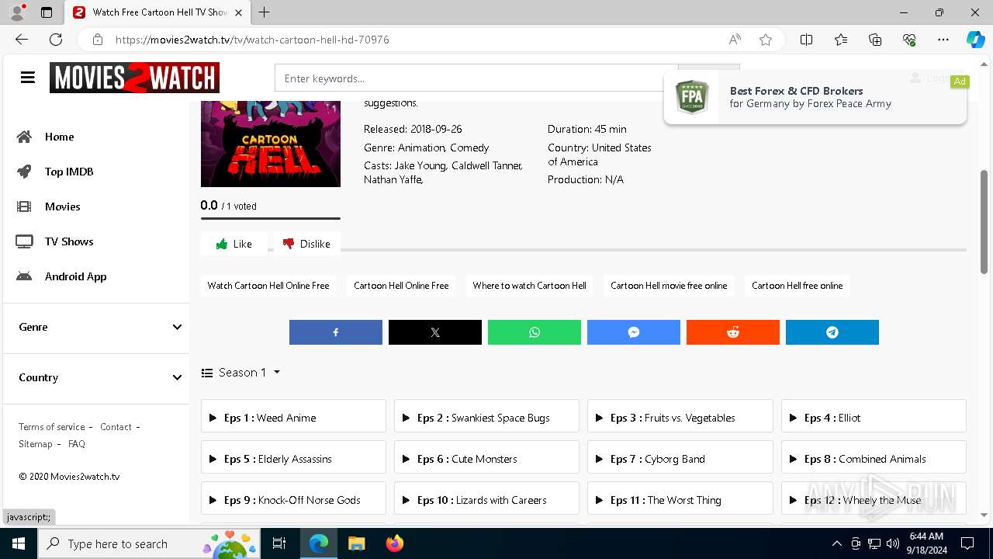Click the 'Cartoon Hell movie free online' tag
Screen dimensions: 993x559
click(x=669, y=286)
